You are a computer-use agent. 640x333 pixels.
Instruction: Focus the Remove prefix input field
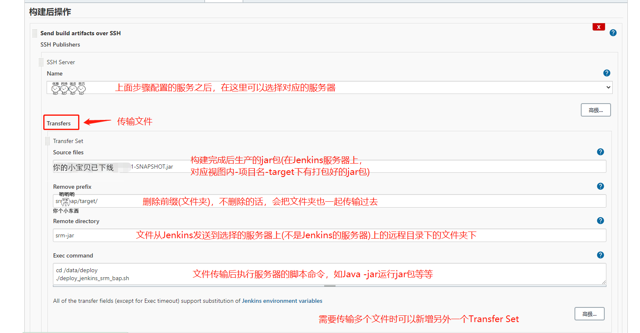point(330,201)
